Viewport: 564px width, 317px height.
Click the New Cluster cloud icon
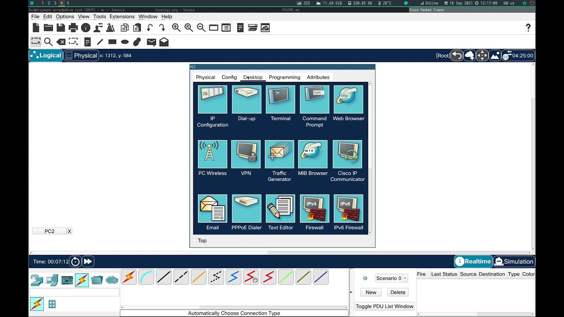(469, 55)
